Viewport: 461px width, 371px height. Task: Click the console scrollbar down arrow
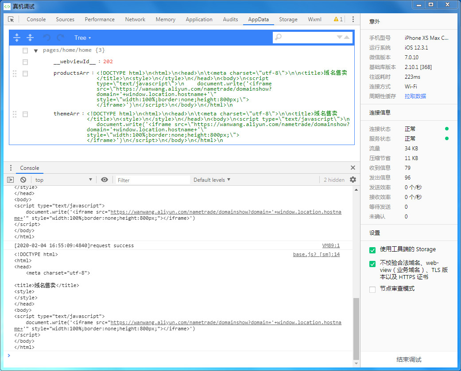pos(356,363)
